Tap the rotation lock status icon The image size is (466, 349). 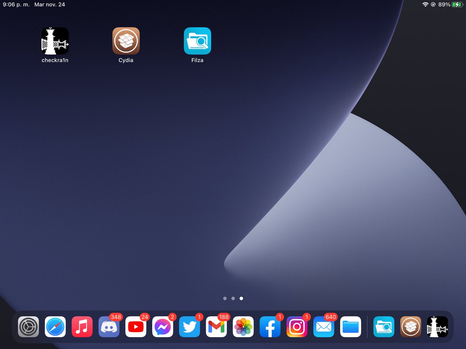tap(433, 5)
